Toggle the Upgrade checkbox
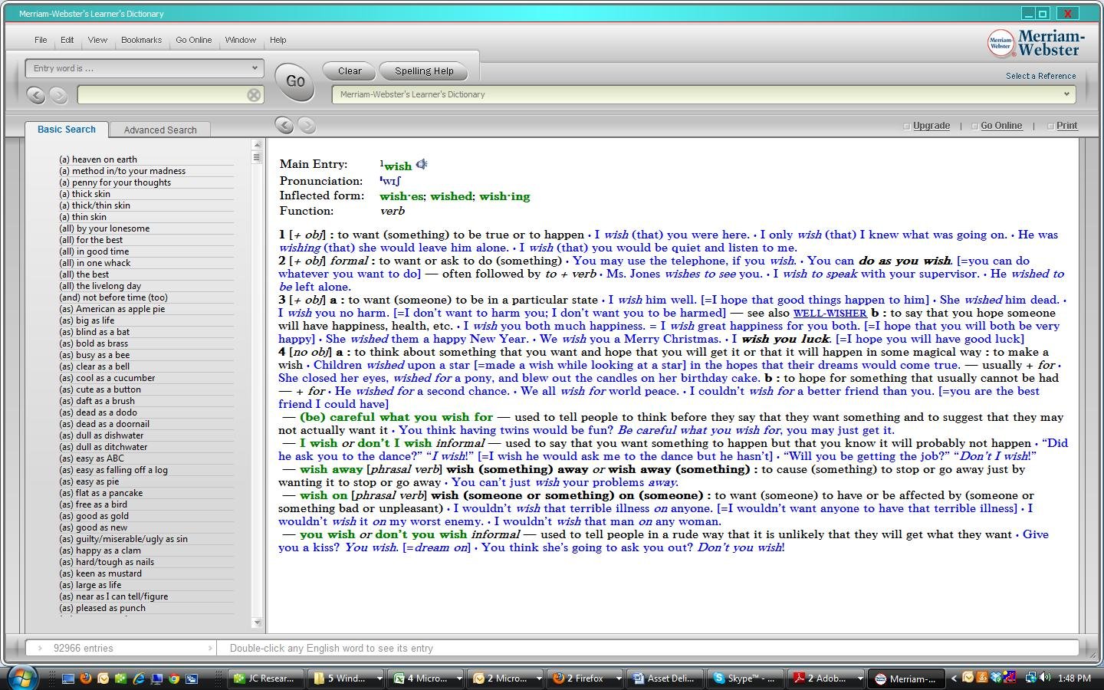The image size is (1104, 690). click(907, 126)
